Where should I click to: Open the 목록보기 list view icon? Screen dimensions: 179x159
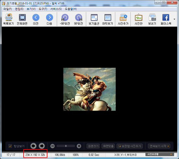tap(8, 19)
